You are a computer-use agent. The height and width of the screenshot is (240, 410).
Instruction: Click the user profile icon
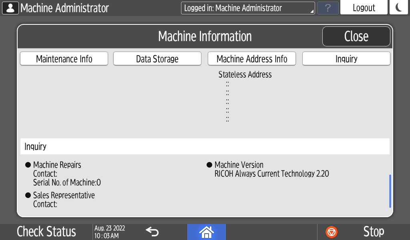(x=10, y=8)
